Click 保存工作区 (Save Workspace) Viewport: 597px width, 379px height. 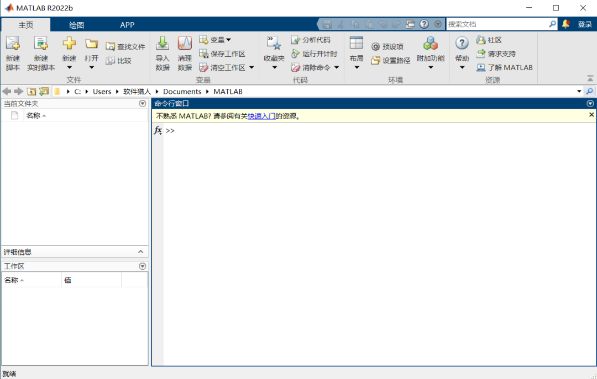click(x=222, y=54)
